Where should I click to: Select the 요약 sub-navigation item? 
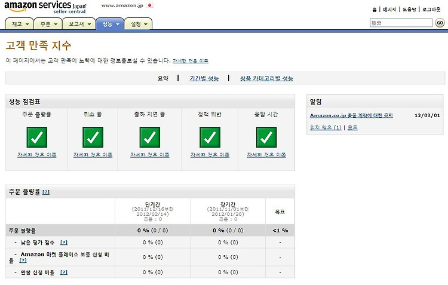[x=163, y=78]
